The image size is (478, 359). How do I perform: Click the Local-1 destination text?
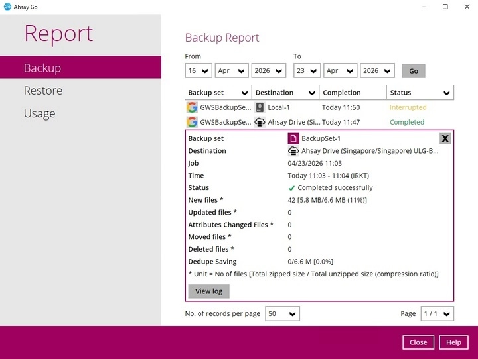(x=279, y=107)
